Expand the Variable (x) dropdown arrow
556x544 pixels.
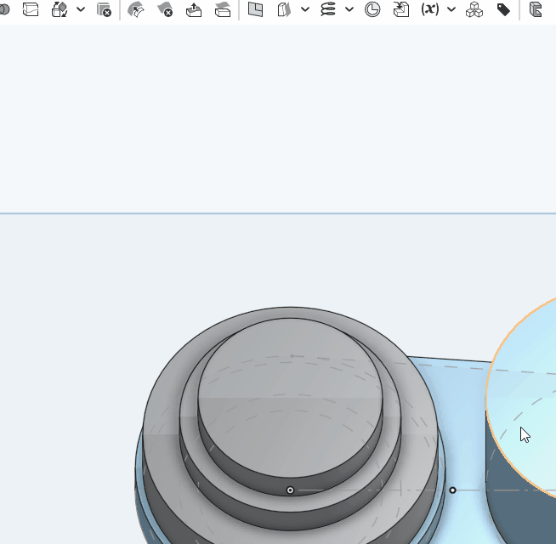point(451,10)
